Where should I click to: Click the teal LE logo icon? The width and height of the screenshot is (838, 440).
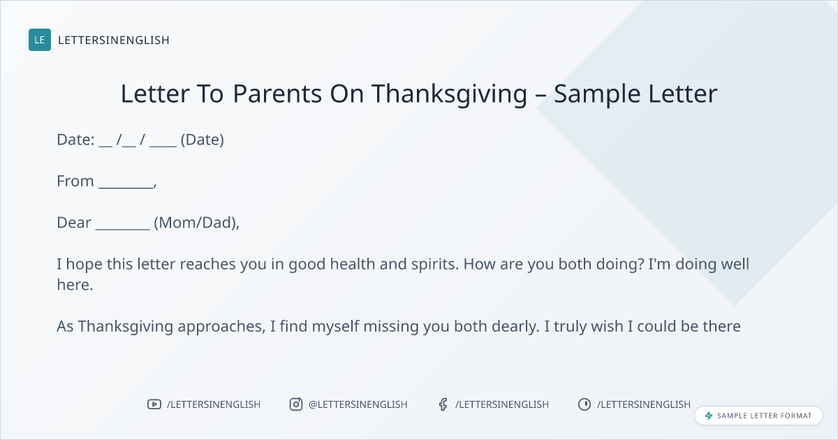(x=40, y=40)
